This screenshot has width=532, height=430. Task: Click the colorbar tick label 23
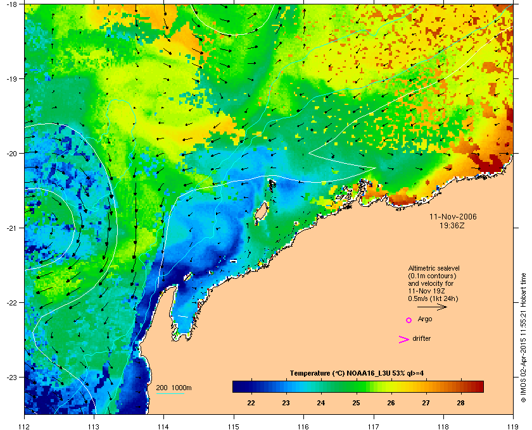click(286, 403)
